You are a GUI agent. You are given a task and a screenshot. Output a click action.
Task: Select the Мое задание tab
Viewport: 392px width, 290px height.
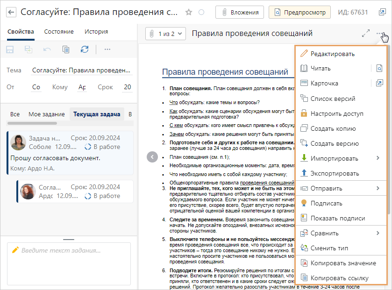(x=46, y=114)
